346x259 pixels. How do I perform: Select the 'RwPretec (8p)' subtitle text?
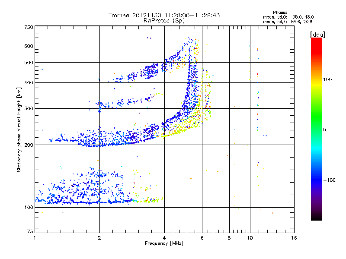pyautogui.click(x=164, y=21)
